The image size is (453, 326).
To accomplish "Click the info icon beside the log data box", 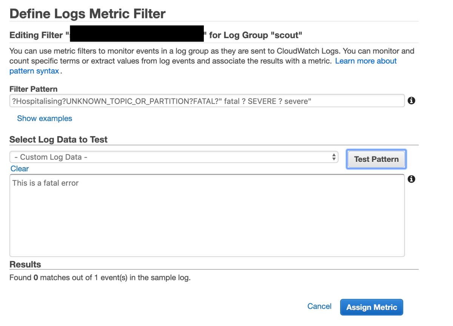I will click(x=411, y=179).
